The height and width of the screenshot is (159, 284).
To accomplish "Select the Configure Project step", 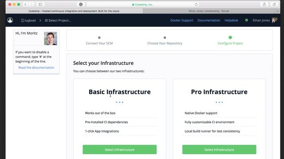I will click(x=230, y=43).
